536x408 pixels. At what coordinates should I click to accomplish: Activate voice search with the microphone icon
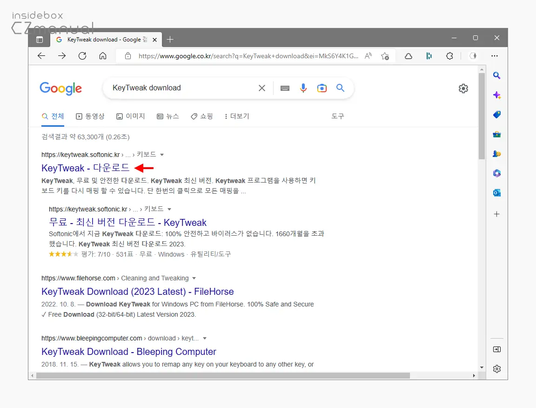(x=303, y=88)
